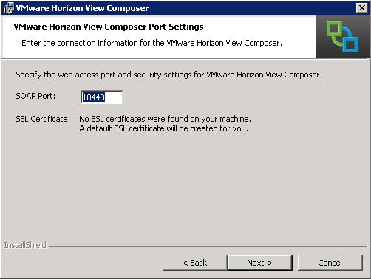This screenshot has height=279, width=371.
Task: Click 'A default SSL certificate will be created' text
Action: click(x=164, y=128)
